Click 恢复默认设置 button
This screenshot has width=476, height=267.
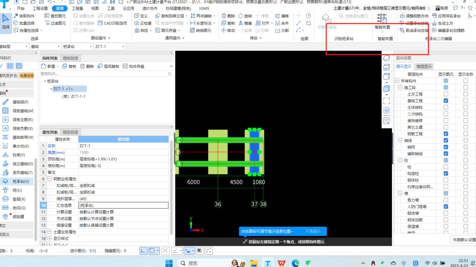tap(464, 240)
